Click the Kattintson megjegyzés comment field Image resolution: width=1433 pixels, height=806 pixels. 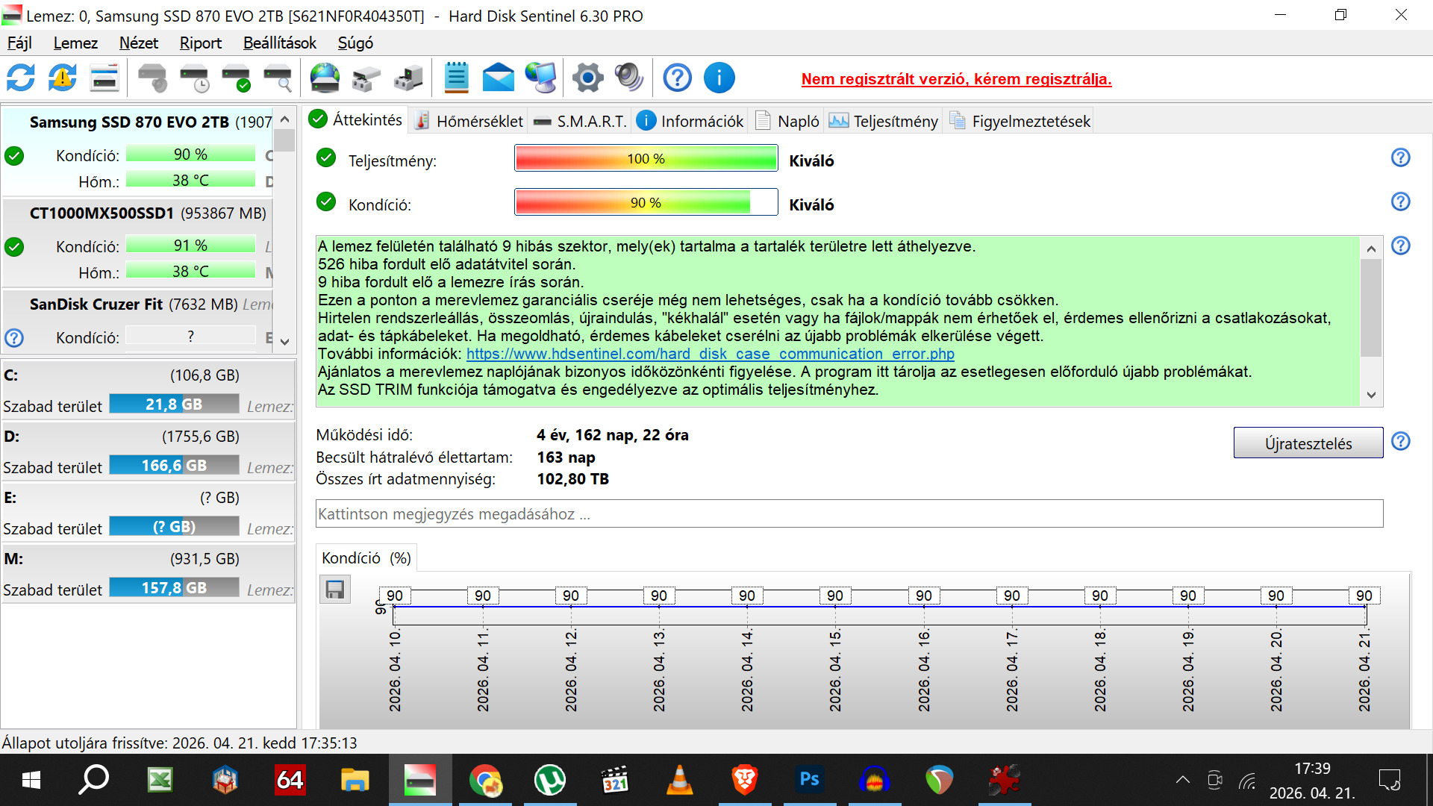point(849,513)
